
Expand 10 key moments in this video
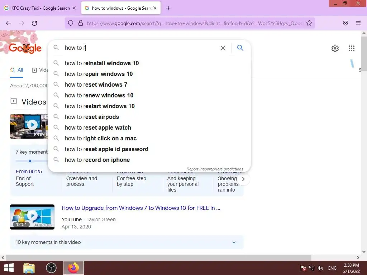pos(127,242)
